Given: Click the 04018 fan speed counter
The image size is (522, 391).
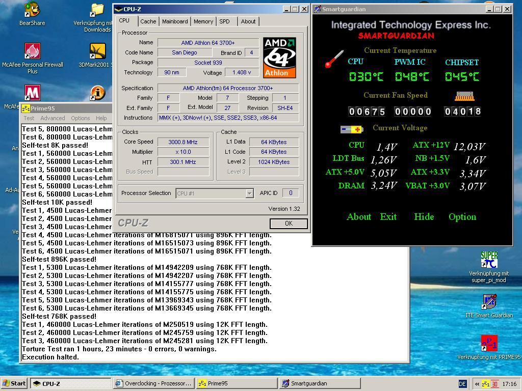Looking at the screenshot, I should tap(462, 111).
